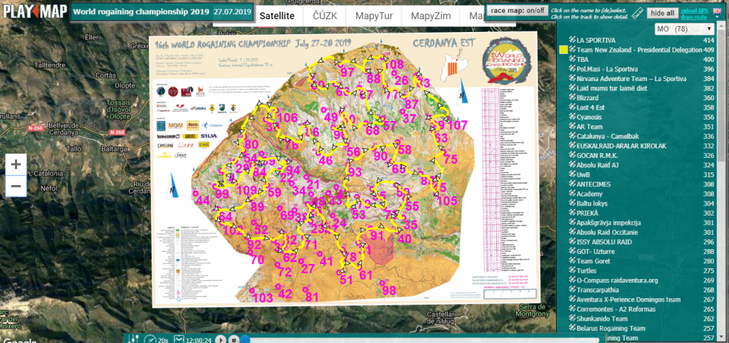
Task: Click the PlayMap logo
Action: pyautogui.click(x=33, y=12)
